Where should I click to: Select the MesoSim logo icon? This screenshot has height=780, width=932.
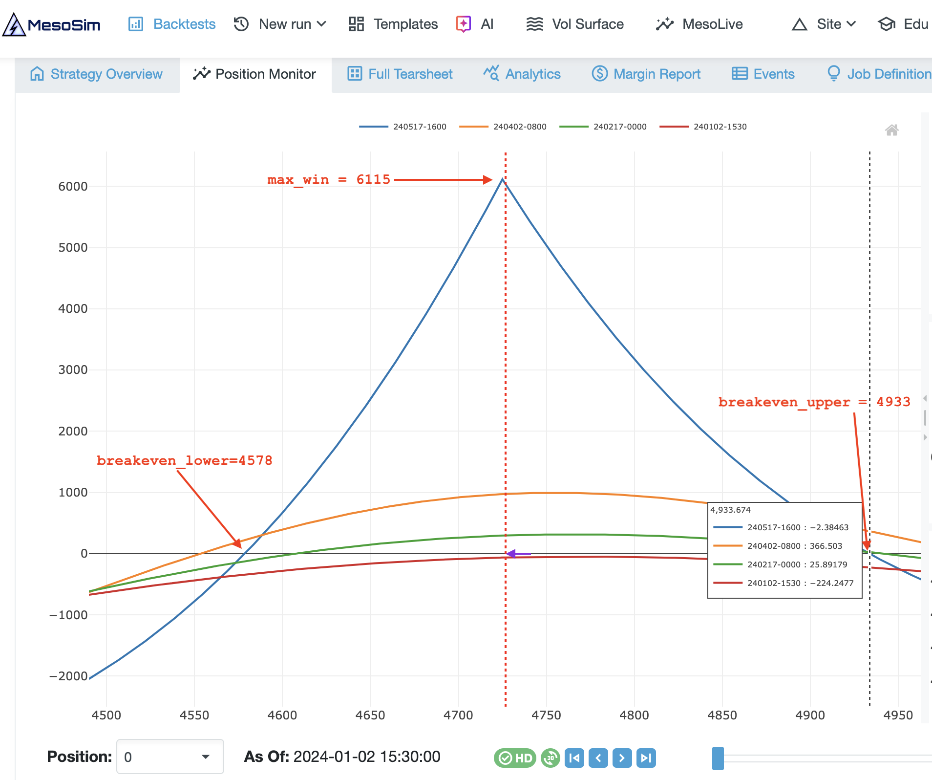[15, 23]
